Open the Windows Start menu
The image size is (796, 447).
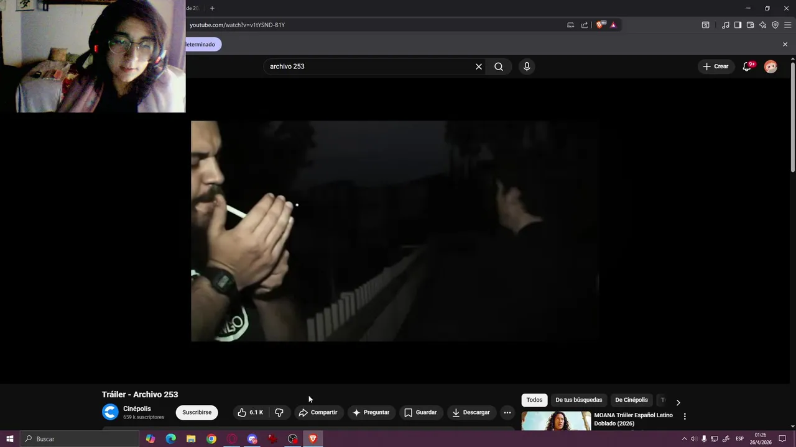click(9, 439)
